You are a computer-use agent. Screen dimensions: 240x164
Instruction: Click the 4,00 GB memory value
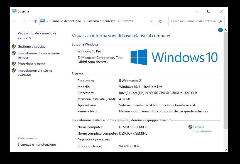(124, 99)
